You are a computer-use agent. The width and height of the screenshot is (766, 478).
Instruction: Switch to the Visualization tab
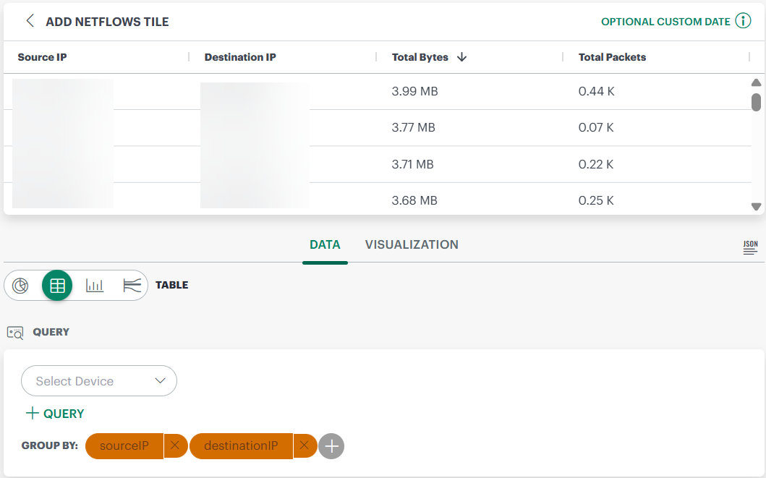point(412,244)
